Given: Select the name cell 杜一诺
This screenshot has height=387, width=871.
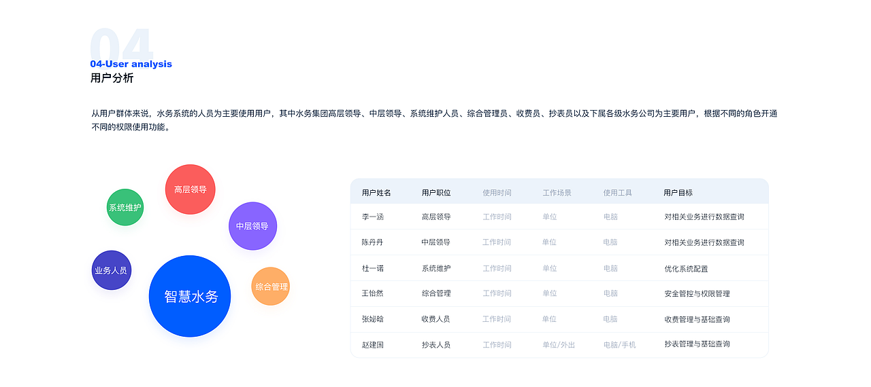Looking at the screenshot, I should coord(373,268).
